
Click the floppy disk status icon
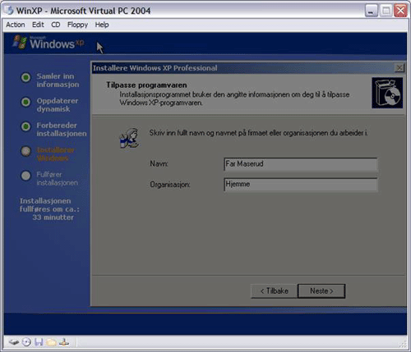[39, 342]
